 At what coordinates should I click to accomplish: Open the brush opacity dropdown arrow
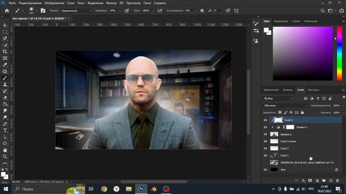pos(120,11)
